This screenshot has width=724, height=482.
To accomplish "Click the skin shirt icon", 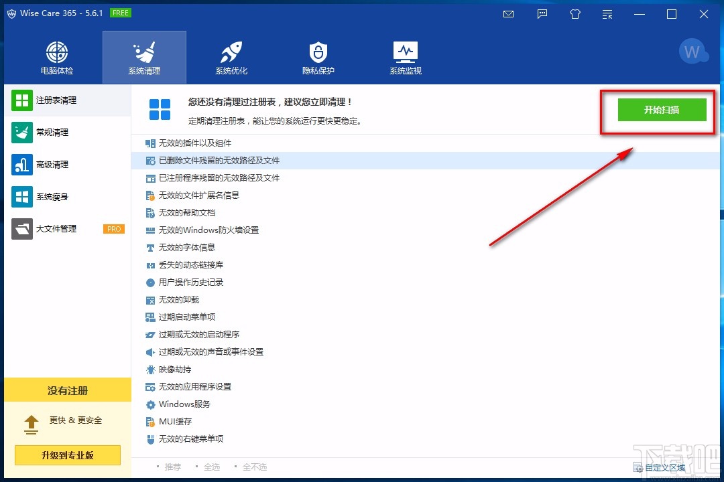I will tap(575, 14).
